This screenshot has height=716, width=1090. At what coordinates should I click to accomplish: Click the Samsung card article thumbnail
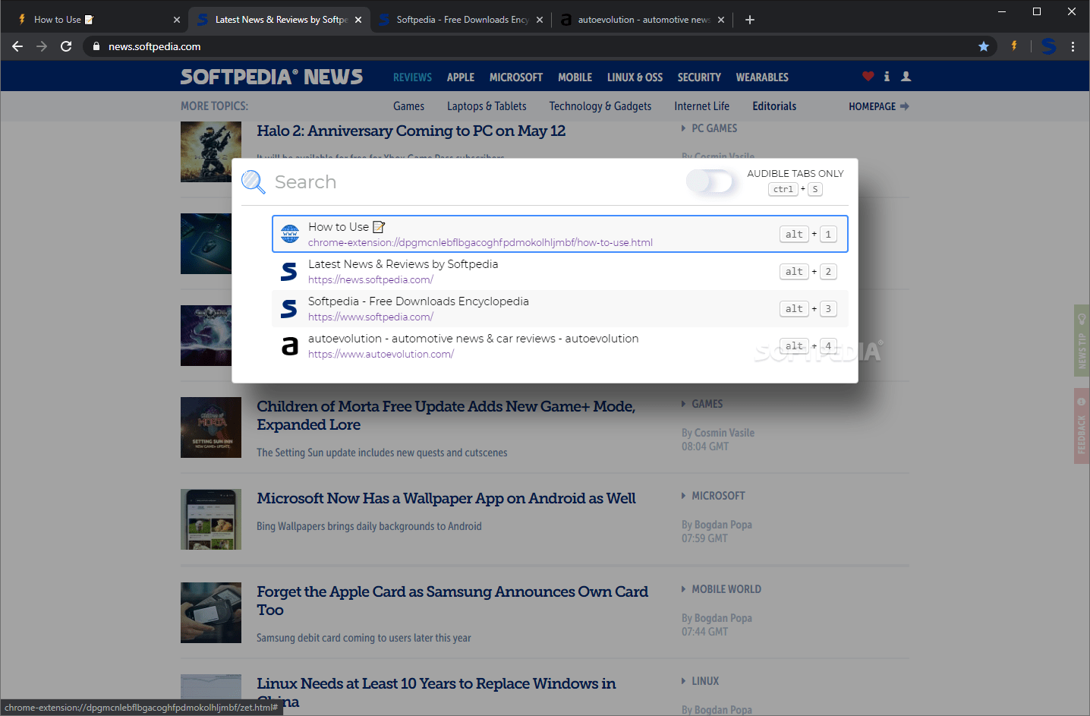pyautogui.click(x=211, y=613)
